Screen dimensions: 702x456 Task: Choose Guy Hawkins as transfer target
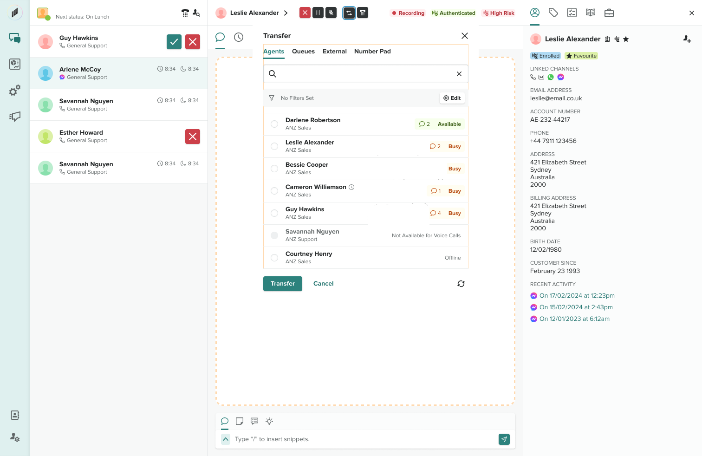[x=274, y=213]
